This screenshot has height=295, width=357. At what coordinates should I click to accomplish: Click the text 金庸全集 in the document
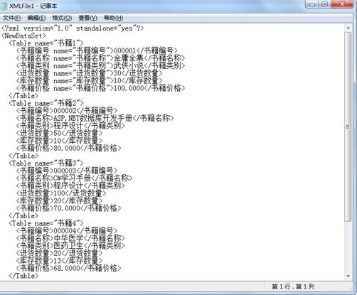pyautogui.click(x=129, y=58)
